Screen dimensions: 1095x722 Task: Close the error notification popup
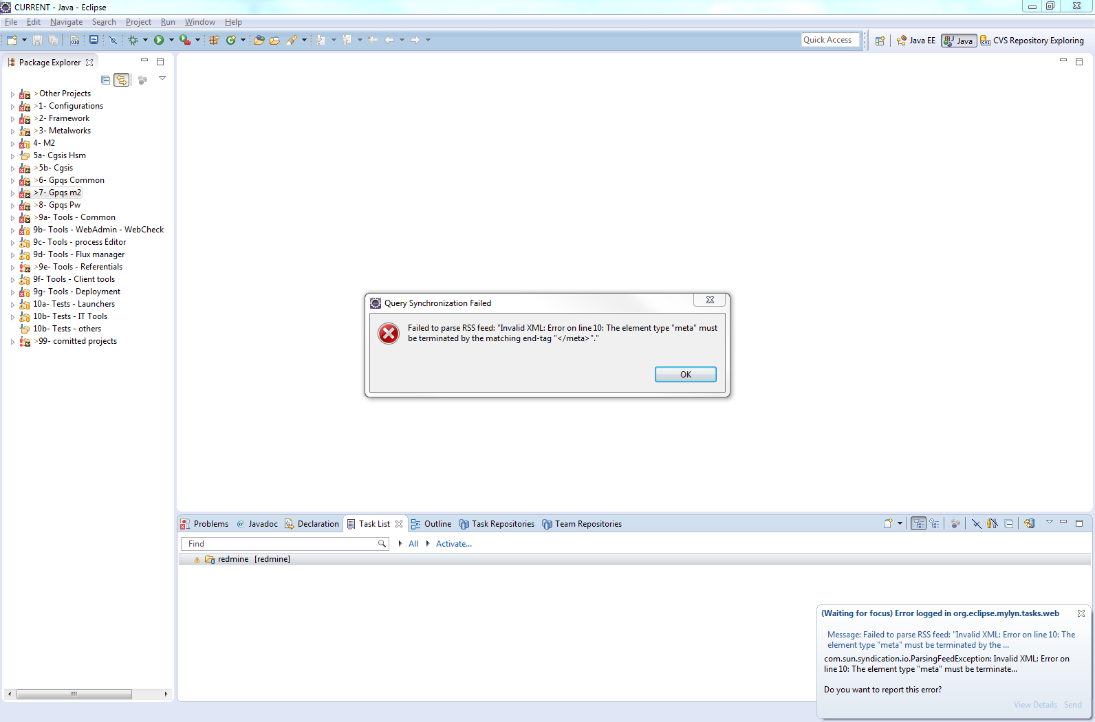[1081, 613]
